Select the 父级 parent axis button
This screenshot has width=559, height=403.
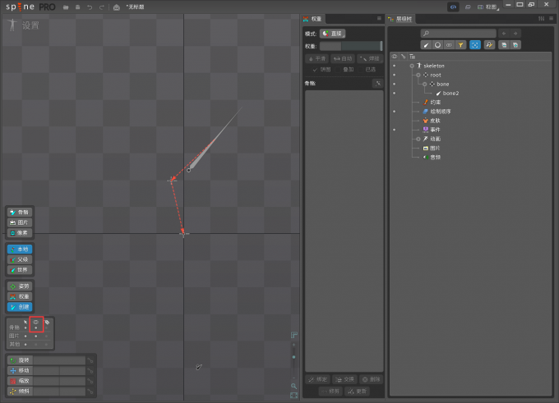20,259
